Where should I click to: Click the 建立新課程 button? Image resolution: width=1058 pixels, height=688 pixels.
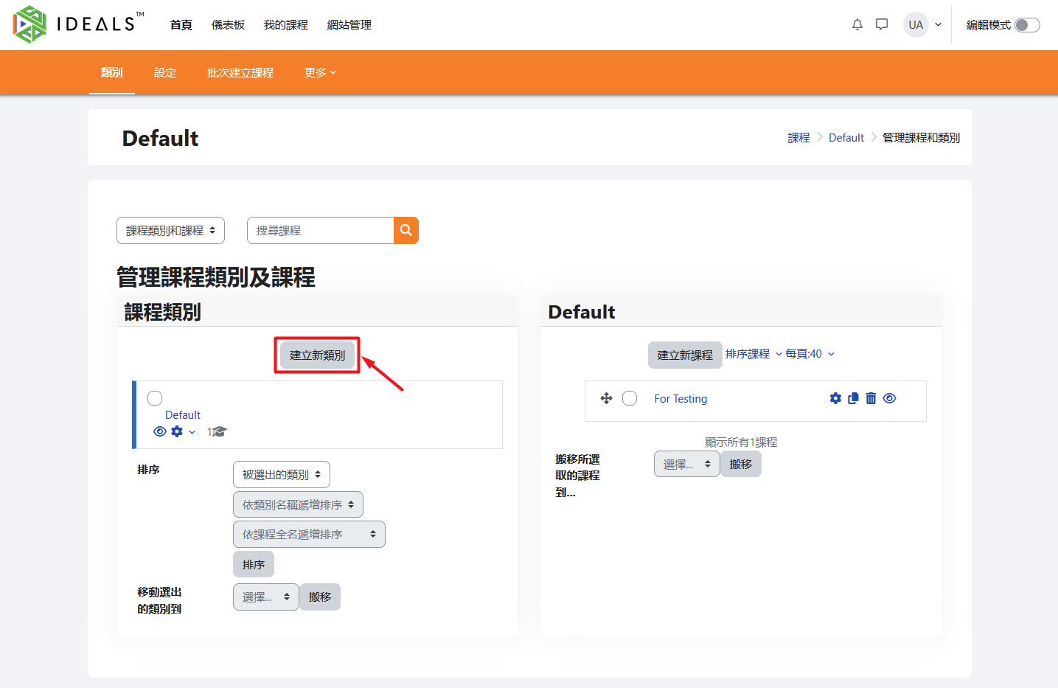pyautogui.click(x=685, y=355)
